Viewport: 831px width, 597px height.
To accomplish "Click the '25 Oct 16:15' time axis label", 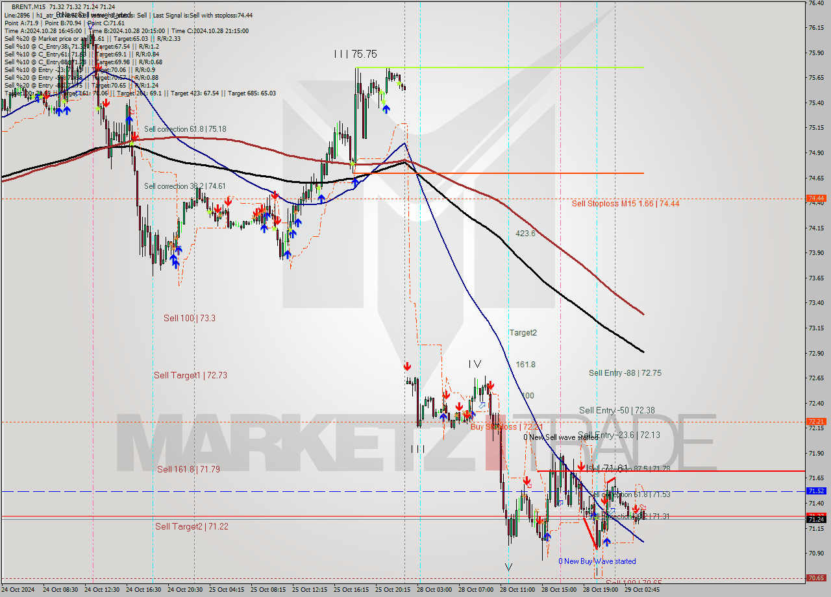I will click(x=351, y=590).
